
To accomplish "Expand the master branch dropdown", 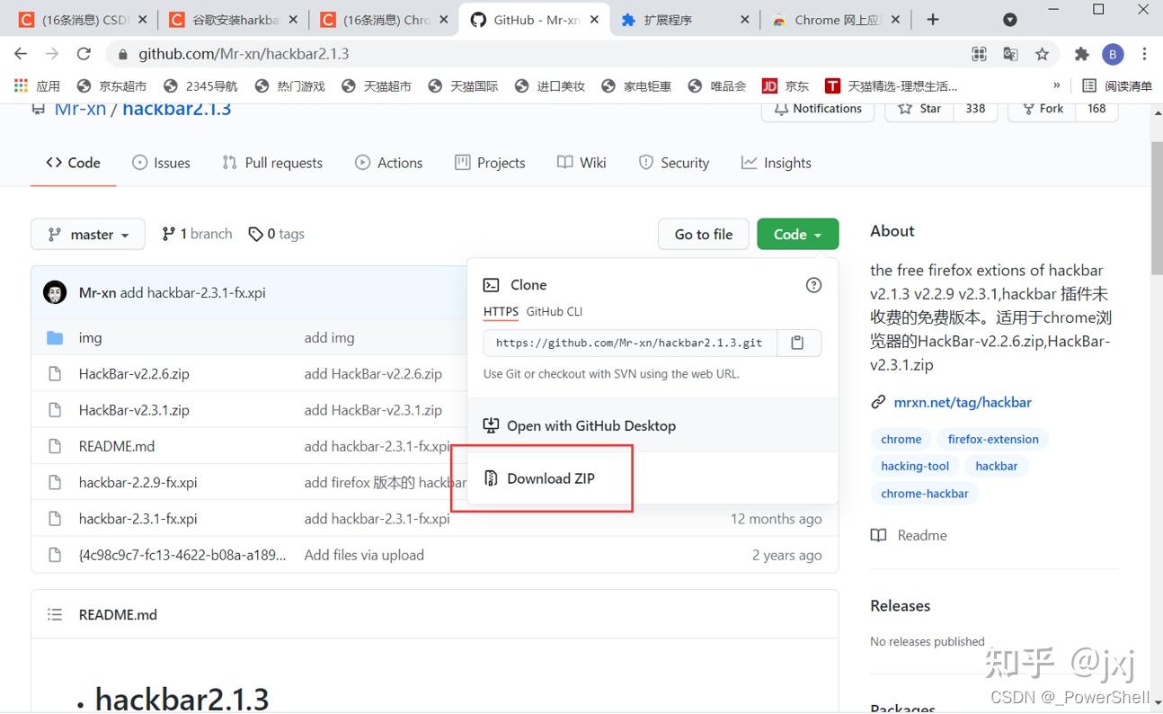I will pos(87,235).
